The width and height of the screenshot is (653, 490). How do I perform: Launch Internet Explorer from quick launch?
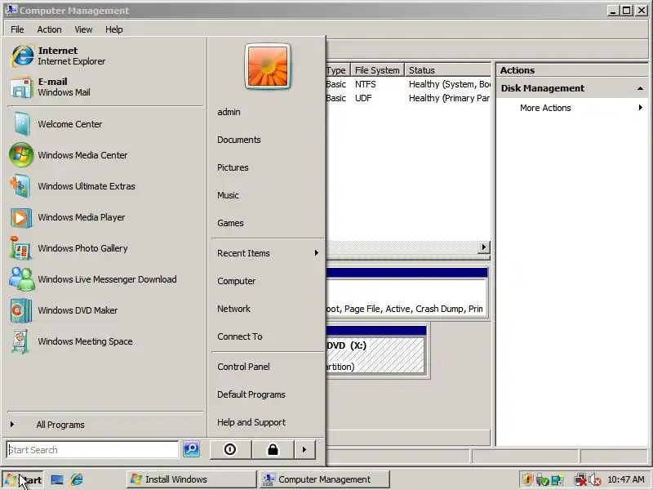point(77,479)
